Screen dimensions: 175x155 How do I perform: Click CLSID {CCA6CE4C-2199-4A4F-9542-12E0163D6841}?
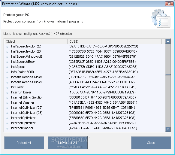(102, 87)
